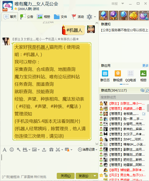The image size is (149, 181).
Task: Expand the screenshot options dropdown arrow
Action: (62, 150)
